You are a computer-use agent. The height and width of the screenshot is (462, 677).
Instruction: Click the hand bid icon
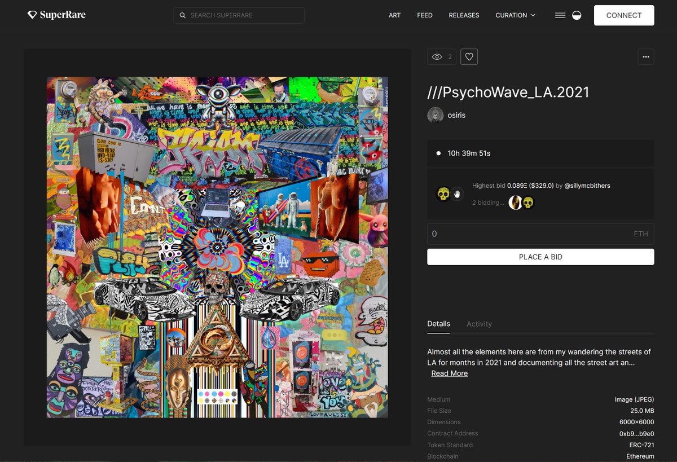(457, 194)
